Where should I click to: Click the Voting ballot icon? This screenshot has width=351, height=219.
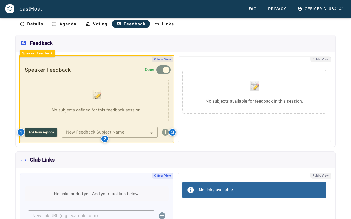(88, 24)
